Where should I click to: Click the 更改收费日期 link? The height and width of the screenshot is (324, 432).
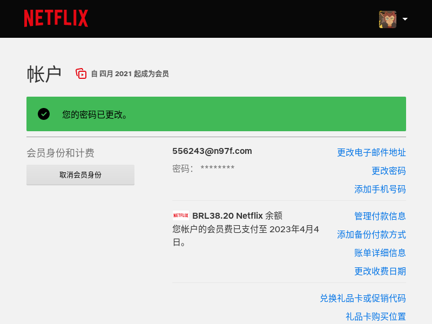380,272
